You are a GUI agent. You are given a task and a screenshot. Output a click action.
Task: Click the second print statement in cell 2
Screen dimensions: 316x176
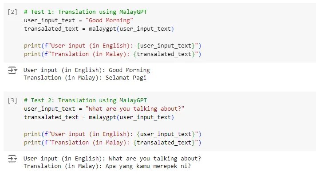coord(112,54)
